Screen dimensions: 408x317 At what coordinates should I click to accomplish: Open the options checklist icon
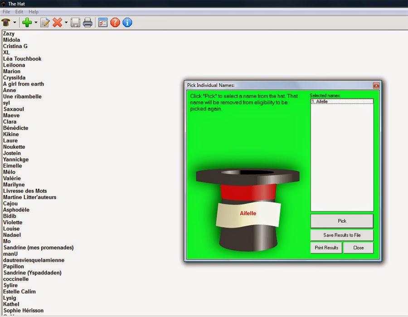(103, 22)
